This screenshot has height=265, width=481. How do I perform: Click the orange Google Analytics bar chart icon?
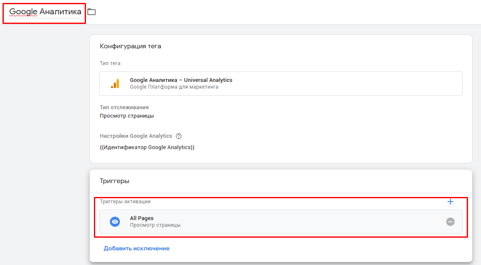pyautogui.click(x=115, y=84)
